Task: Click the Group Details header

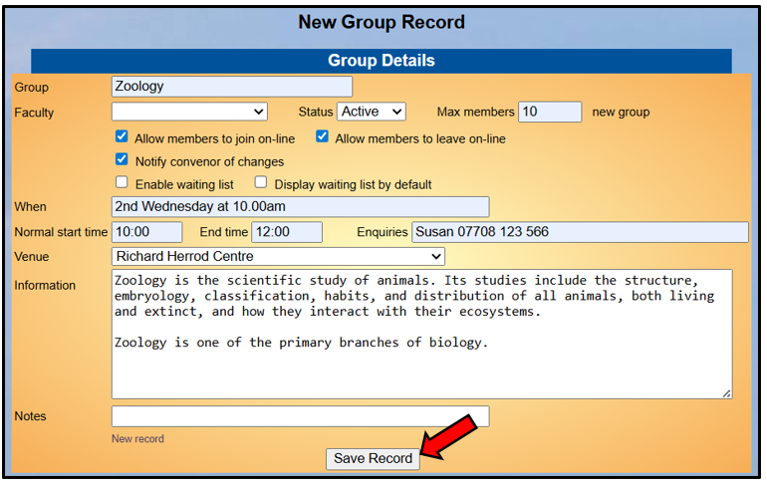Action: [x=382, y=61]
